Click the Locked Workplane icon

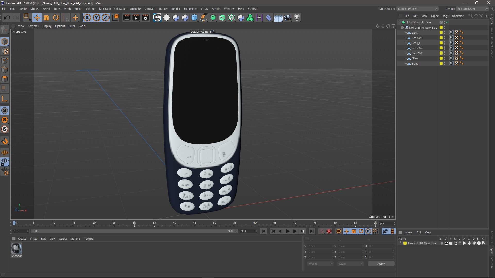click(x=5, y=162)
